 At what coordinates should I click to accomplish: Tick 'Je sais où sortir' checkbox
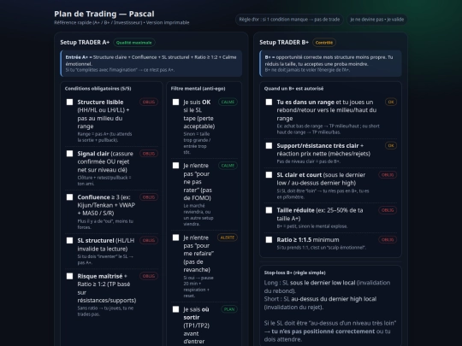pyautogui.click(x=175, y=309)
